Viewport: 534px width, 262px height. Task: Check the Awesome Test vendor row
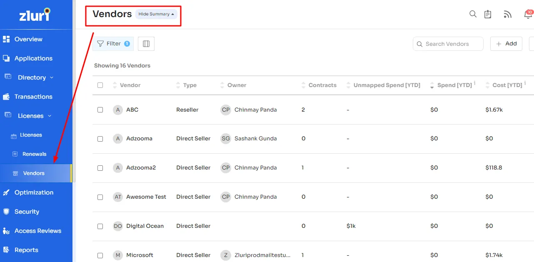tap(100, 197)
